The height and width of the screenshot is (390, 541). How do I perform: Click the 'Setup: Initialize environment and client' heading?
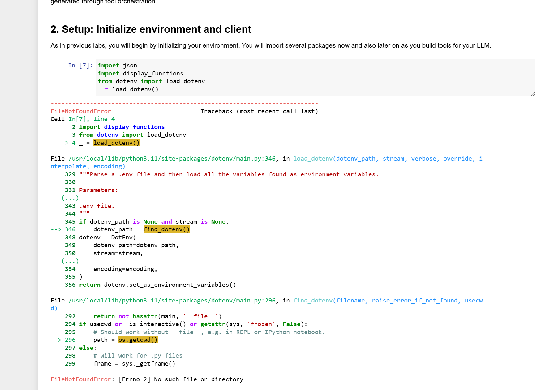pos(151,29)
